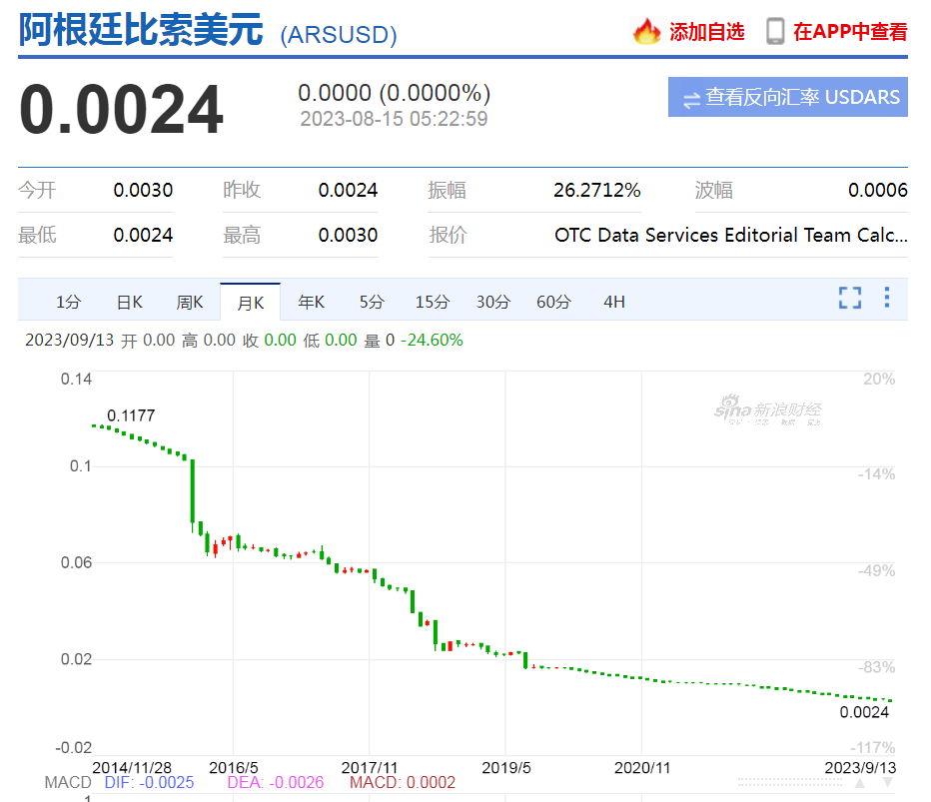
Task: Click the 2019/5 date axis label
Action: click(x=505, y=768)
